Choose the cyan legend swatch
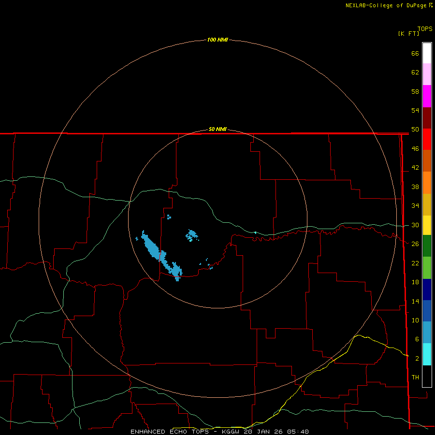The width and height of the screenshot is (435, 435). 427,354
